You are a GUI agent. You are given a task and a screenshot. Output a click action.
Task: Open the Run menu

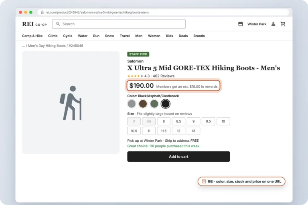(x=96, y=36)
